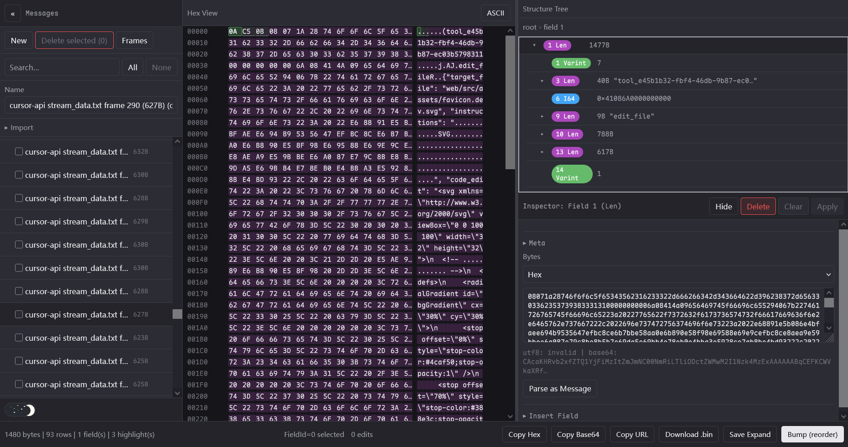Click Parse as Message
848x447 pixels.
click(x=560, y=389)
